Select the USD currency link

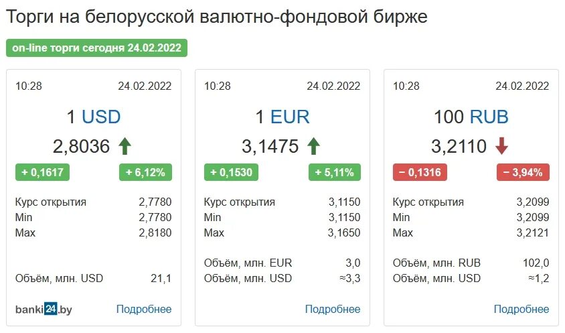(x=101, y=117)
